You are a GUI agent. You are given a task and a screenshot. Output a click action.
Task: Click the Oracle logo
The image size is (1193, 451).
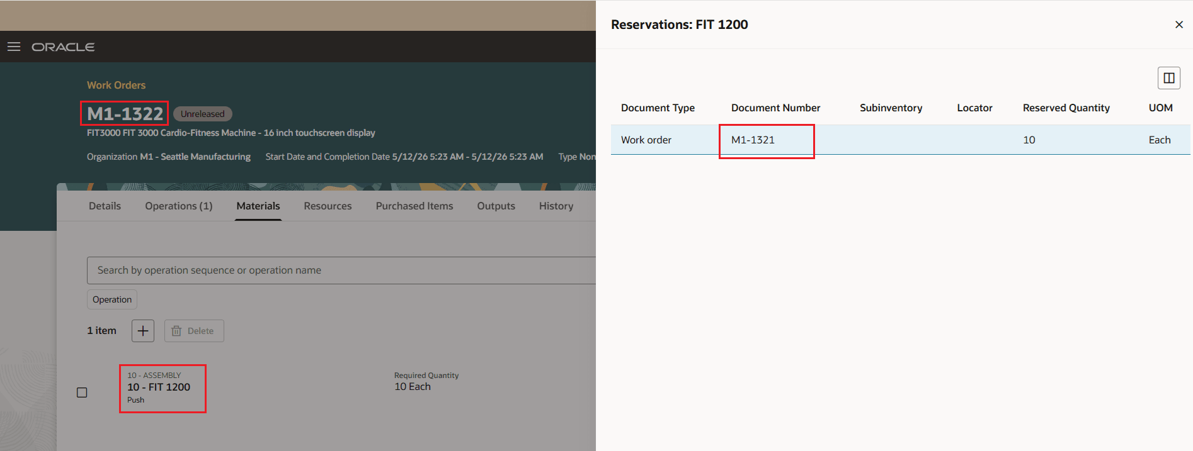coord(63,47)
